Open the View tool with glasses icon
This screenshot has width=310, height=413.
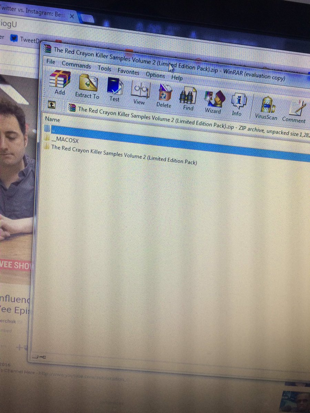coord(139,93)
